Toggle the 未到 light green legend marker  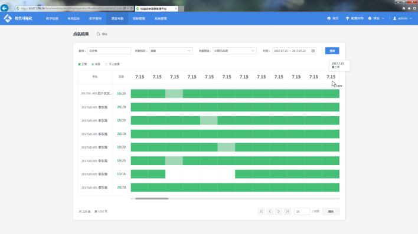[93, 64]
